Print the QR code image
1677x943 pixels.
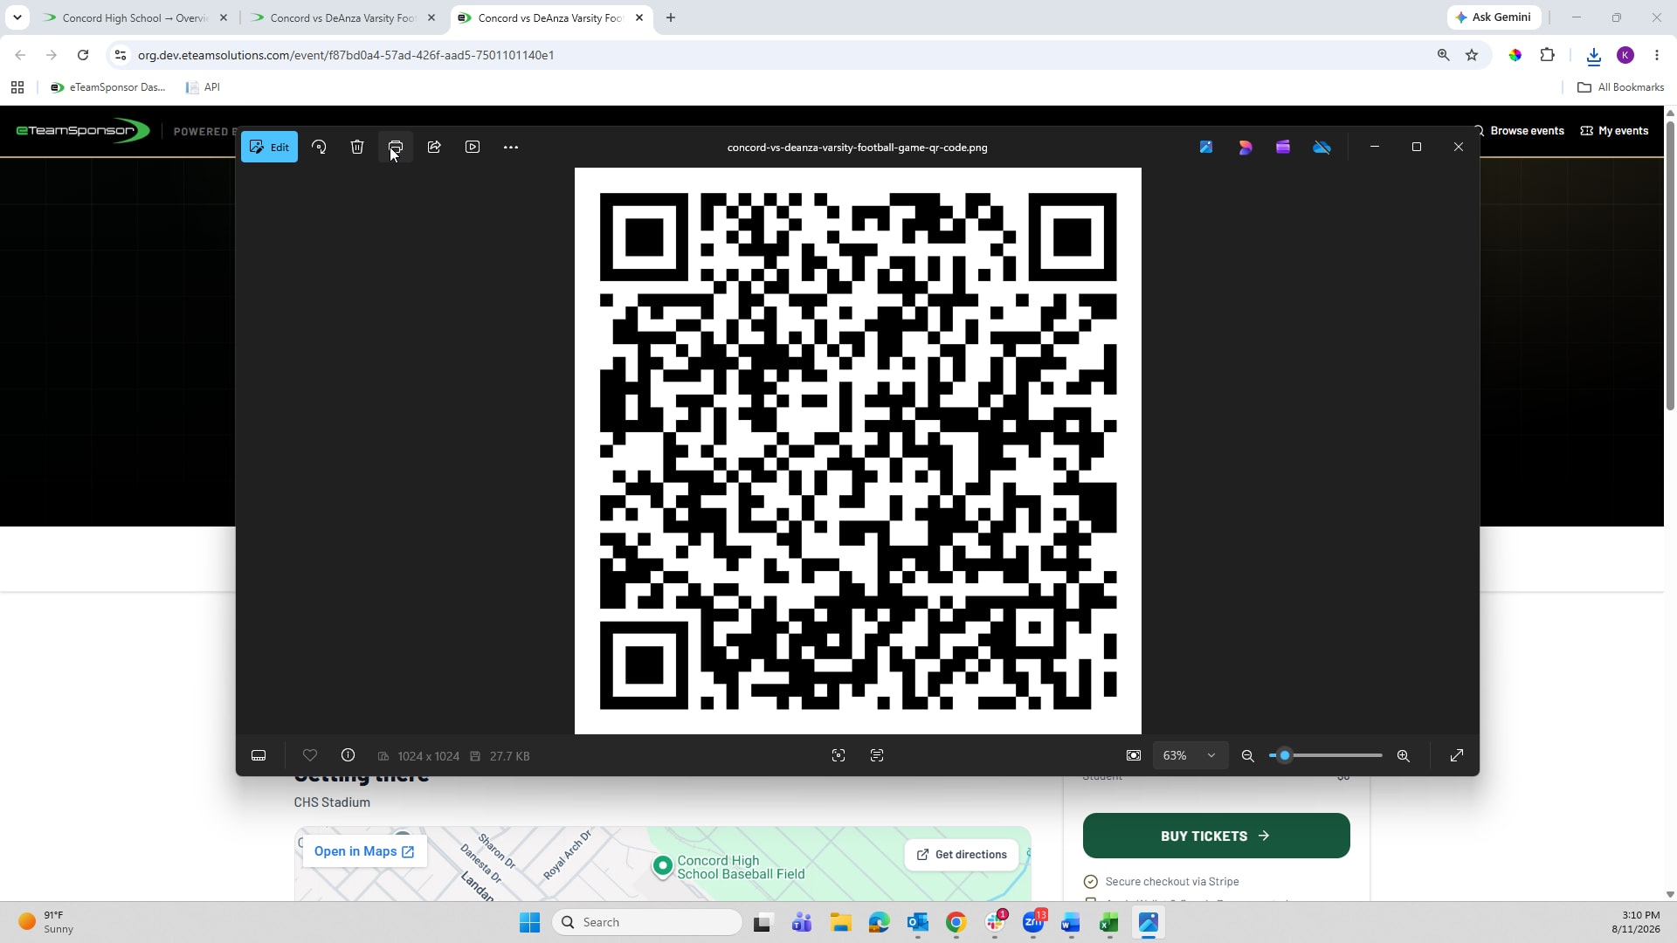(396, 147)
